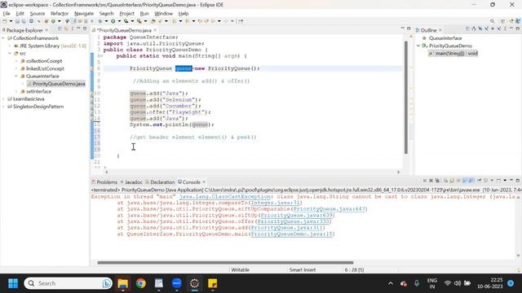The image size is (522, 293).
Task: Click the Console horizontal scrollbar
Action: click(x=225, y=263)
